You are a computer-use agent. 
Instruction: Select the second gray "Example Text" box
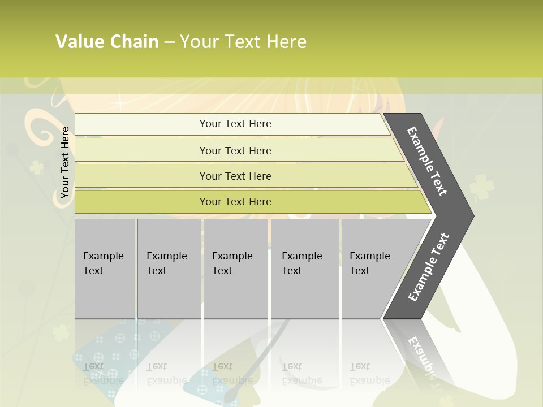169,268
